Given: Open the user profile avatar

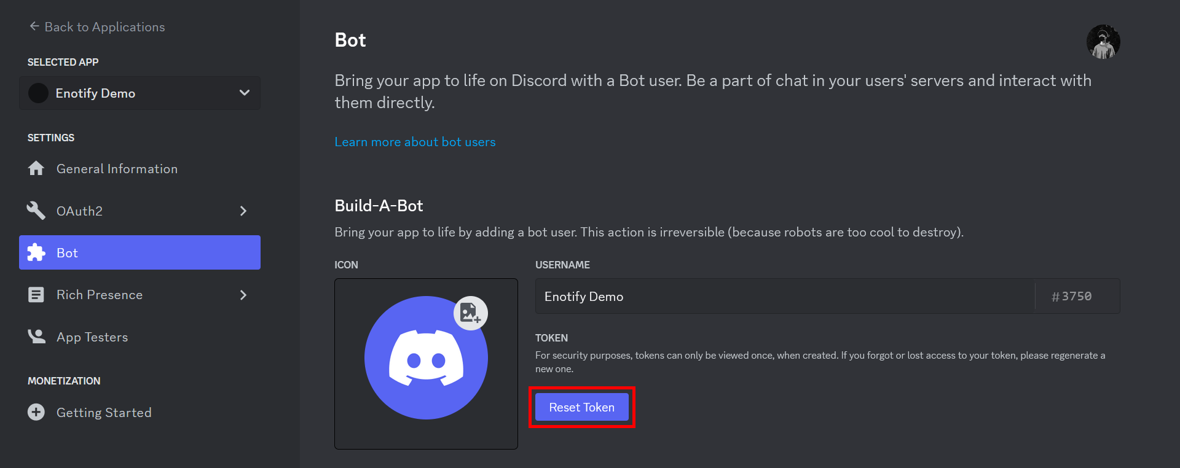Looking at the screenshot, I should pyautogui.click(x=1103, y=42).
